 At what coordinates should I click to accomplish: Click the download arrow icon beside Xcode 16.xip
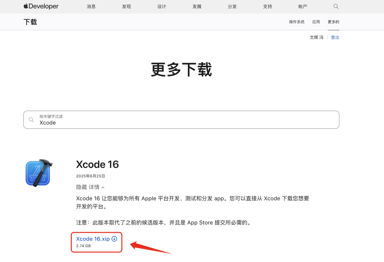coord(114,239)
